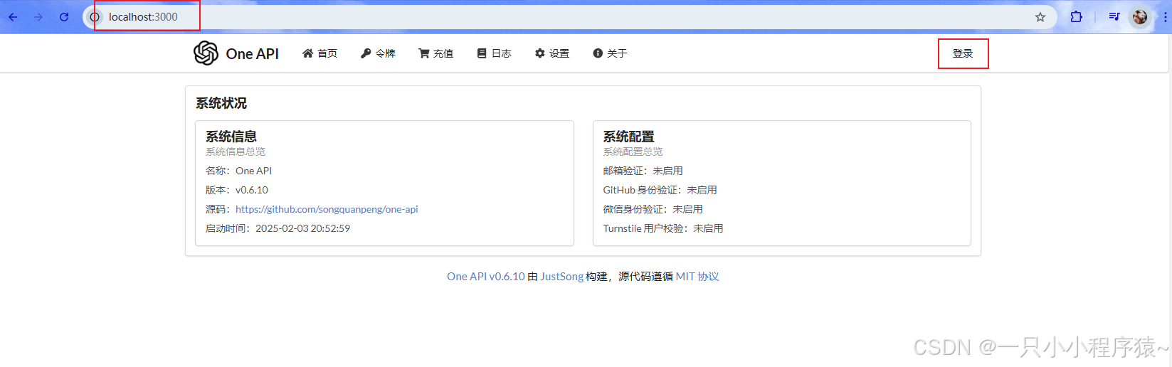Click the 系统信息总览 subtitle

236,151
